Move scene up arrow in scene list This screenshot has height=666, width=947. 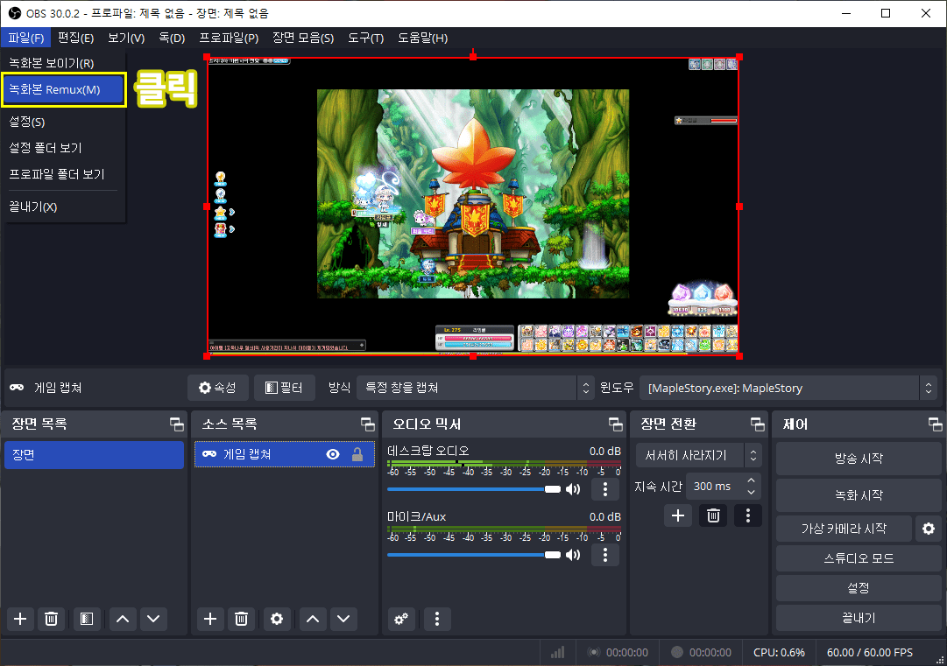click(x=123, y=619)
